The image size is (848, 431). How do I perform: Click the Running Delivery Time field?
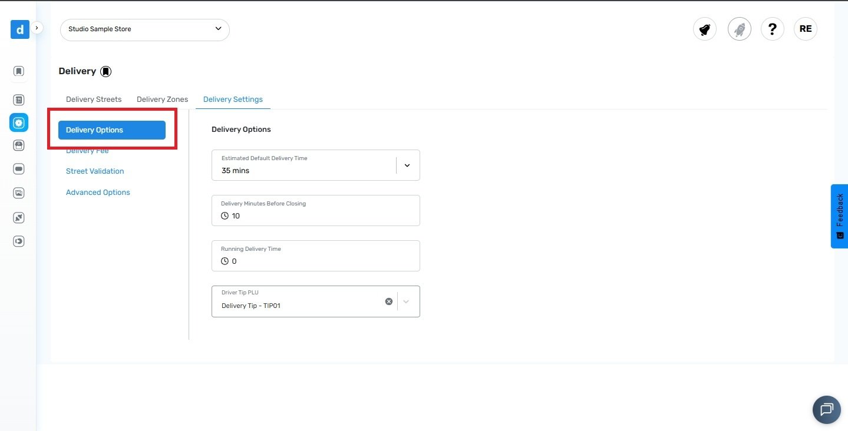pos(316,256)
